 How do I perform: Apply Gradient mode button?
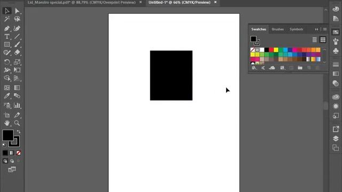pyautogui.click(x=12, y=153)
